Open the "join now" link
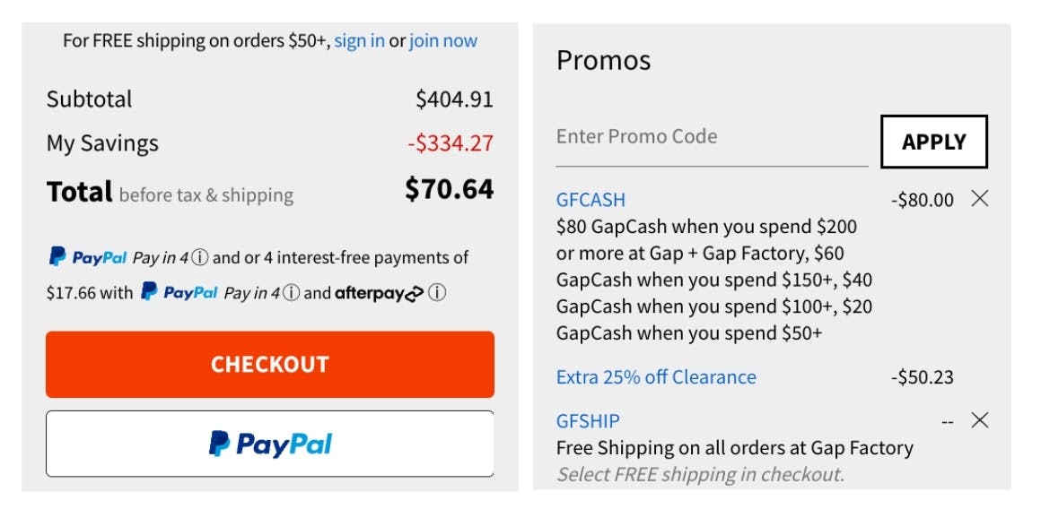Screen dimensions: 1041x509 443,40
